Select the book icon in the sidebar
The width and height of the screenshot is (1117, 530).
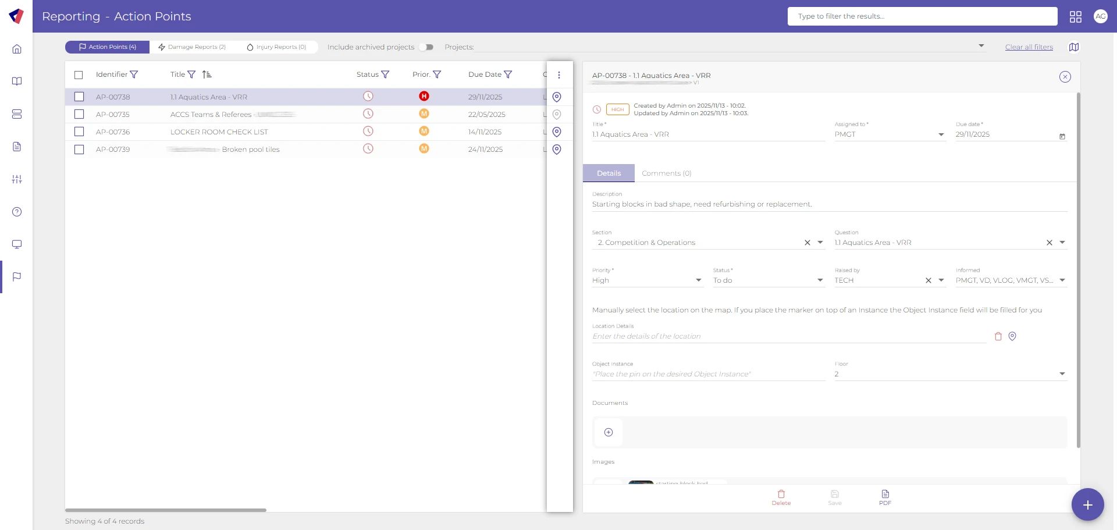[x=17, y=81]
